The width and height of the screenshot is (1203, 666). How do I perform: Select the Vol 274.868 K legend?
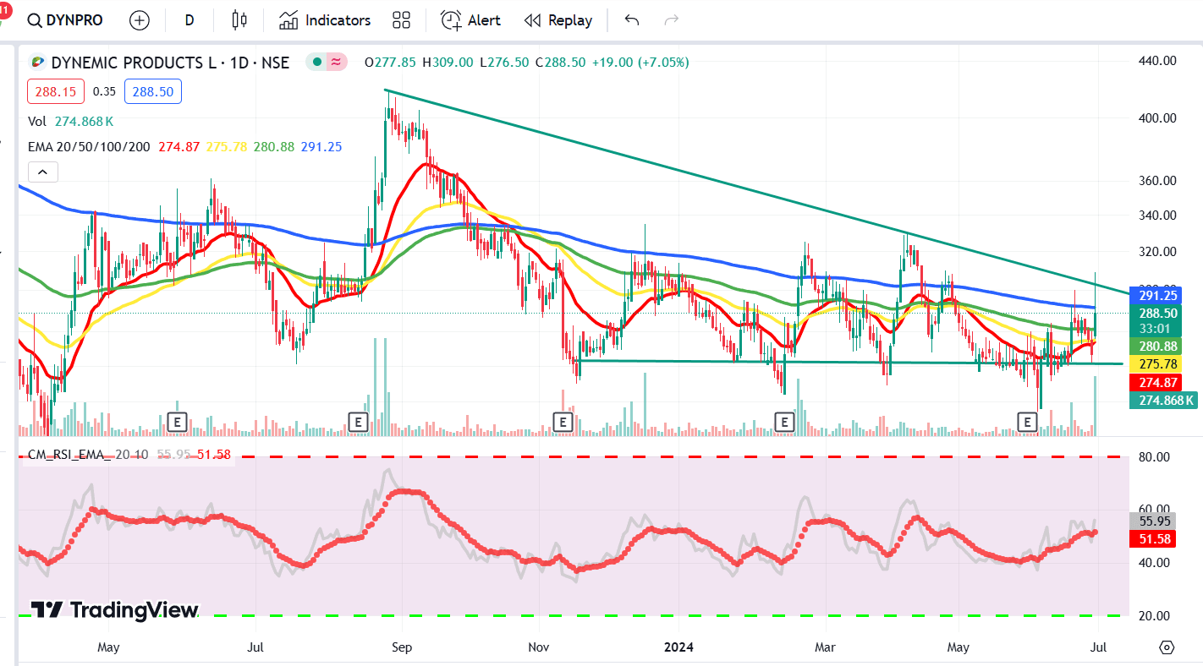pos(72,122)
